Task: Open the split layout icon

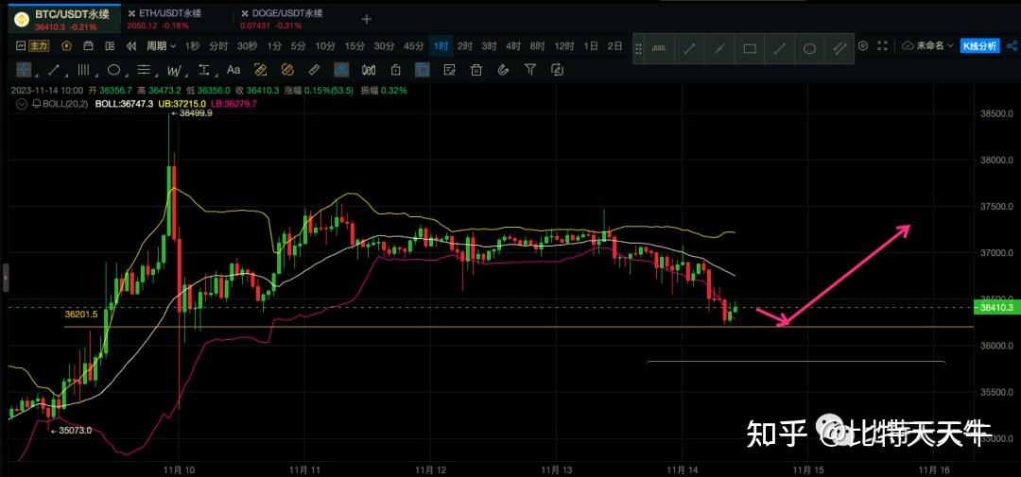Action: [110, 46]
